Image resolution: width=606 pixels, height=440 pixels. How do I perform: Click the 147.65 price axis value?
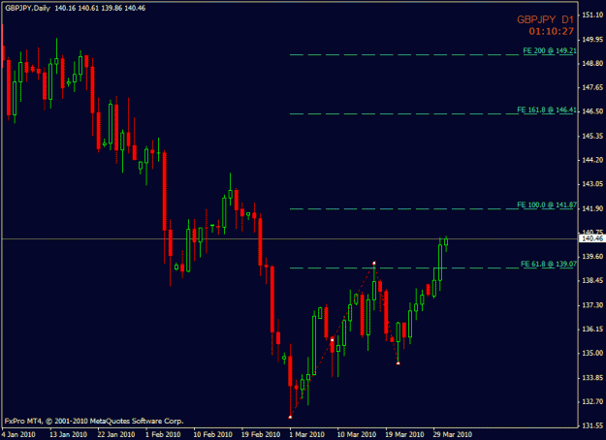coord(592,87)
